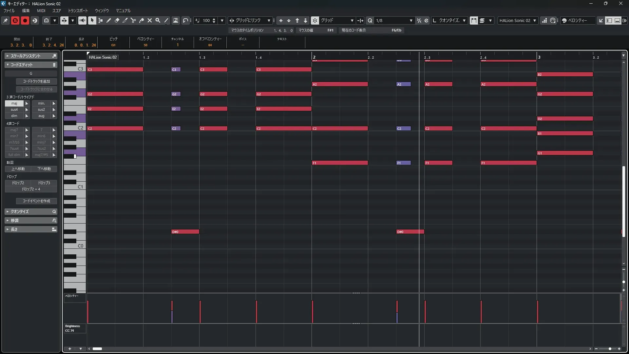
Task: Open the MIDI menu
Action: 41,10
